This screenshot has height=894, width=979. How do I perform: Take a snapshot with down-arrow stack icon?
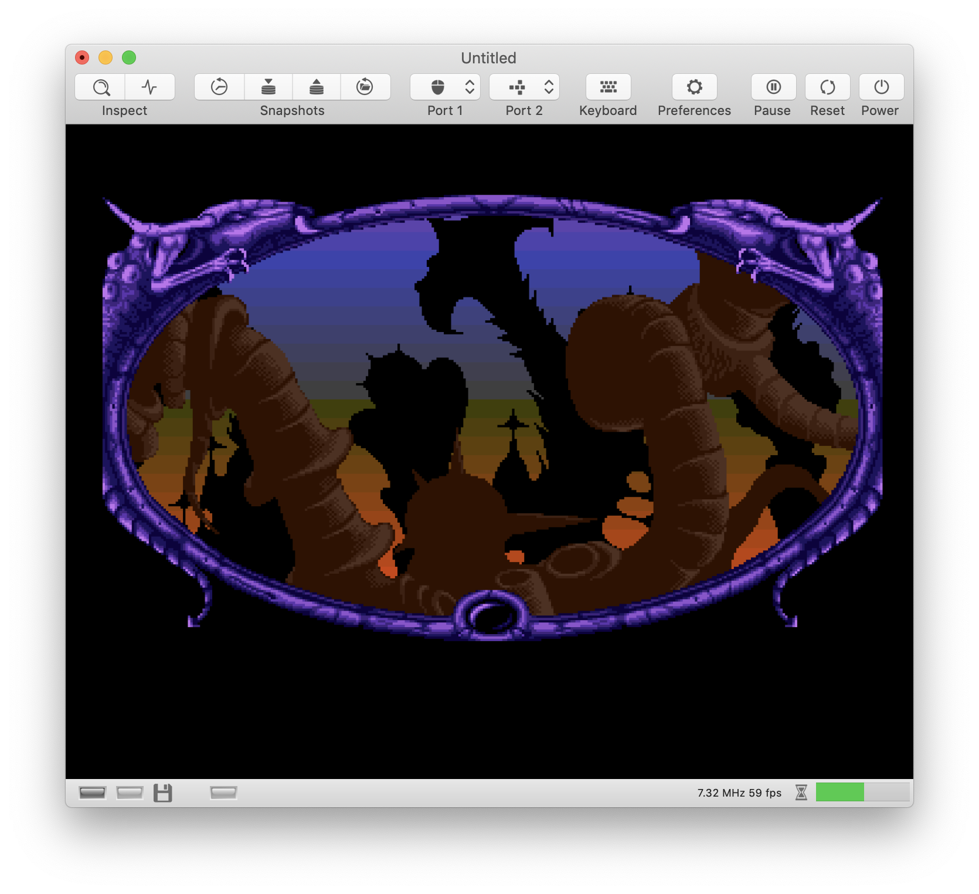point(268,87)
